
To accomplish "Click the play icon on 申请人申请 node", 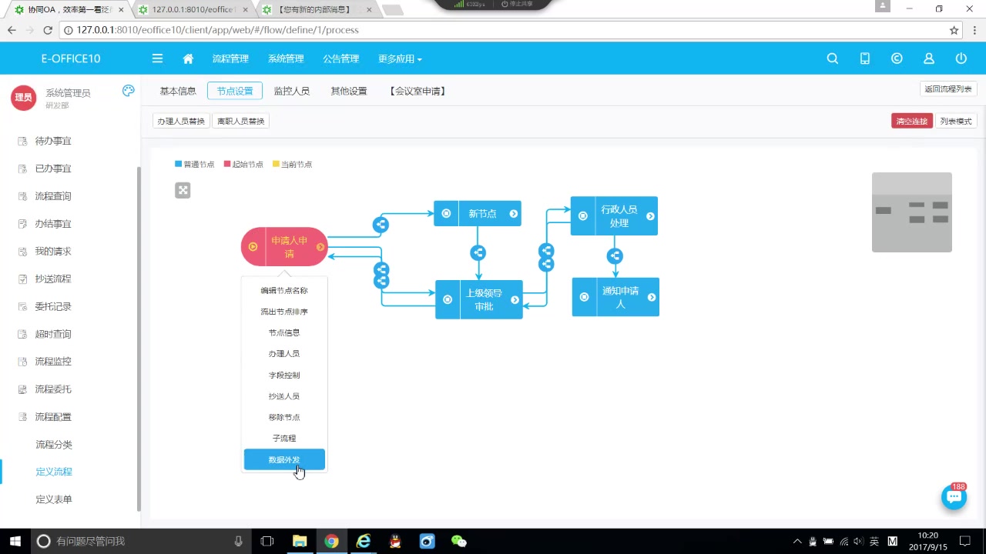I will click(x=253, y=247).
